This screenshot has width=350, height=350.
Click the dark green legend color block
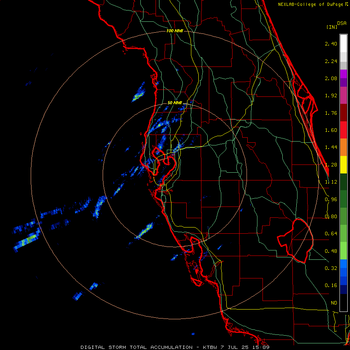pos(343,182)
